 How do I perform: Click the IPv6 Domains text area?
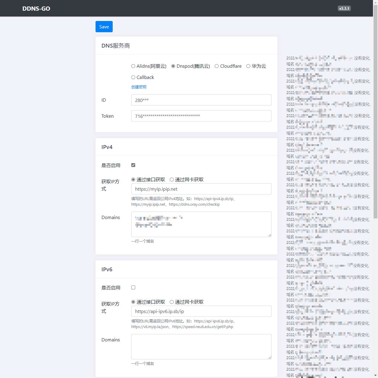(x=201, y=347)
